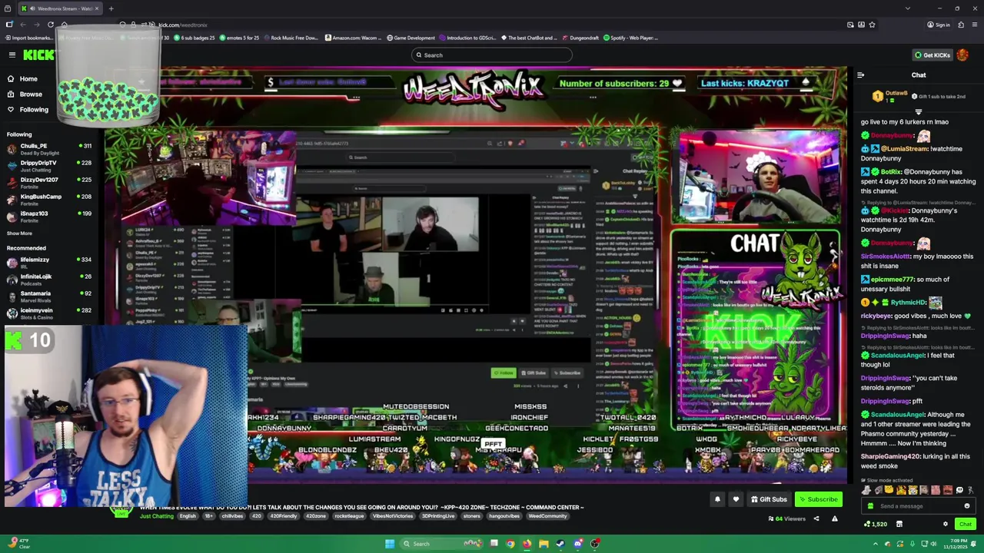Open the emoji picker in chat input

click(x=966, y=506)
